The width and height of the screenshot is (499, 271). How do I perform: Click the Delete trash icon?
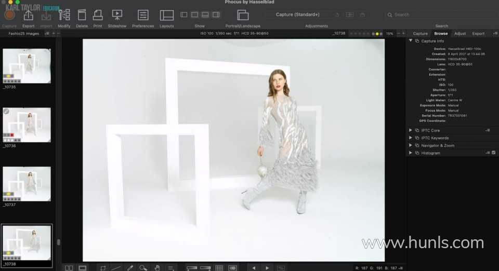(82, 16)
